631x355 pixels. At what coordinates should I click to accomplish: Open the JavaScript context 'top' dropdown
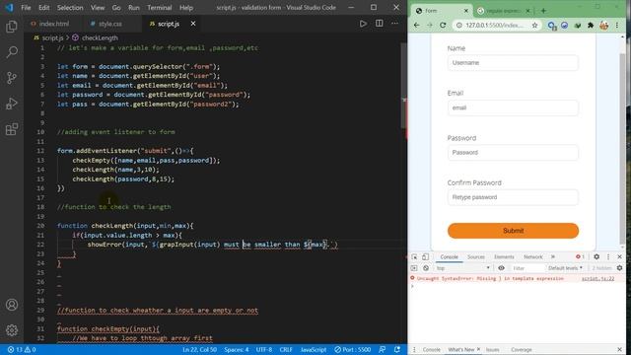coord(462,268)
